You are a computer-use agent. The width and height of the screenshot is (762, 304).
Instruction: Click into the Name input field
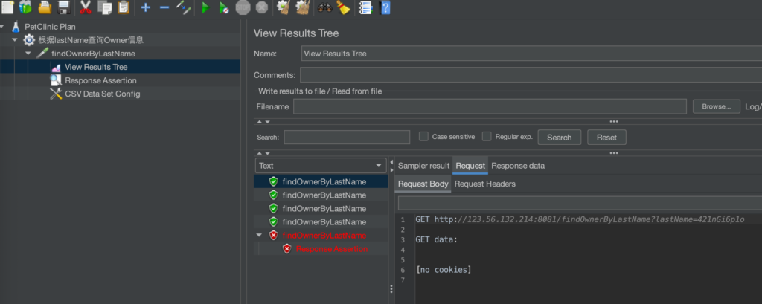pyautogui.click(x=531, y=54)
